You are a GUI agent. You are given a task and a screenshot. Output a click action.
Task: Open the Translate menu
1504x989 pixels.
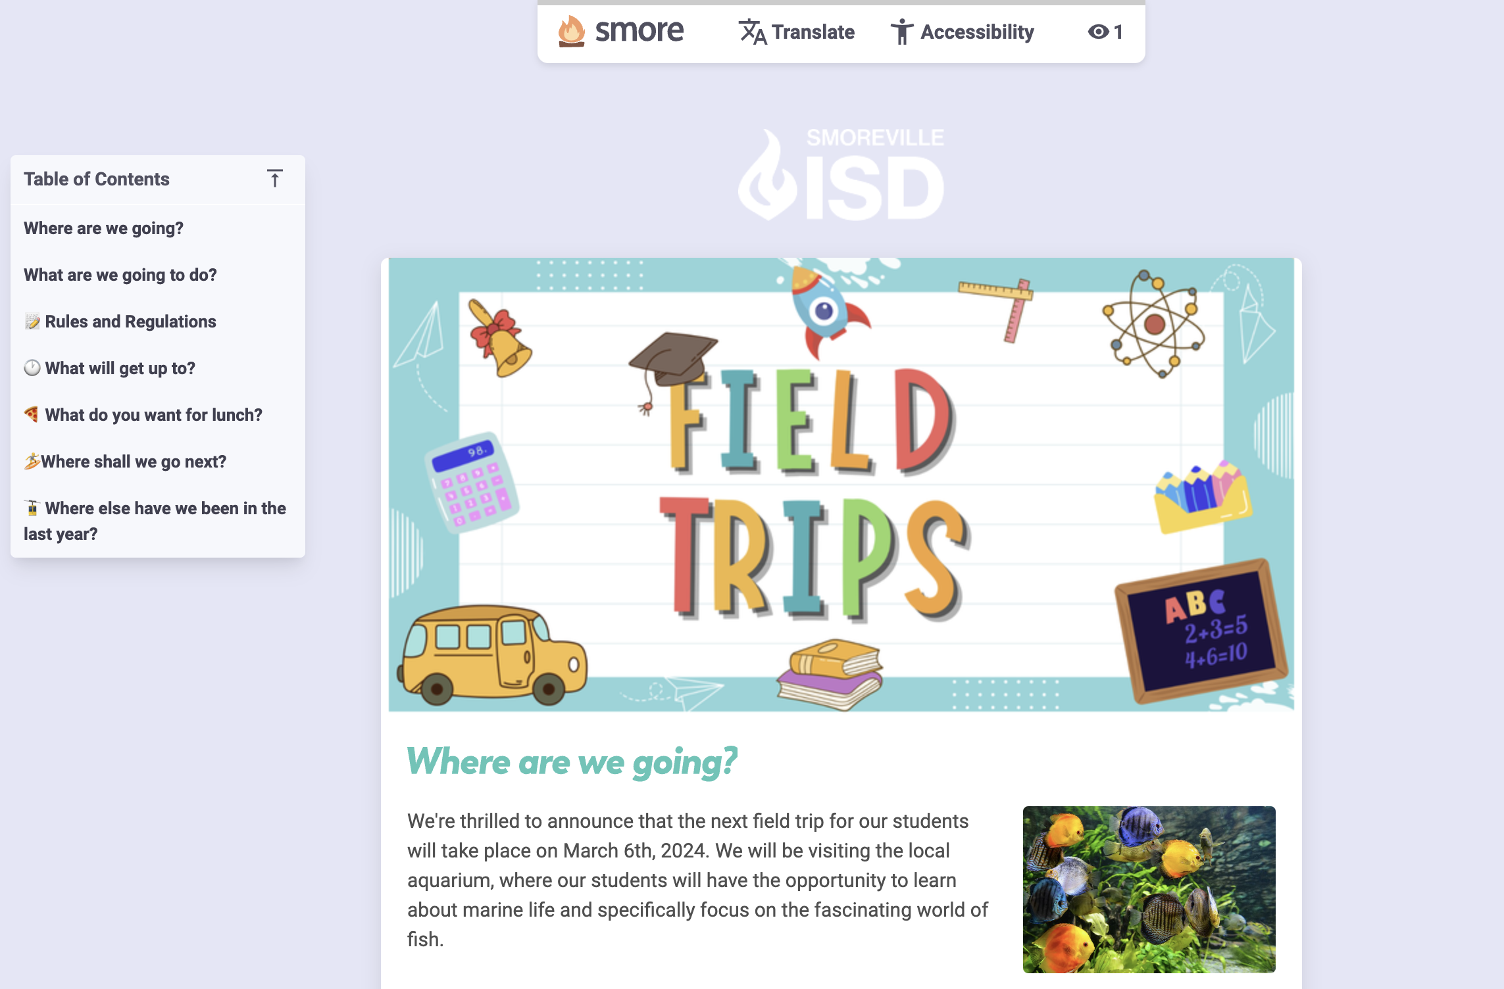point(813,32)
